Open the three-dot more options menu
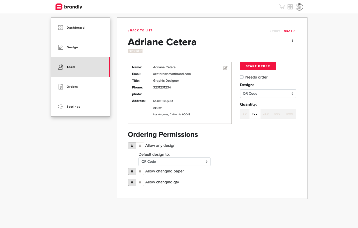 click(x=293, y=41)
